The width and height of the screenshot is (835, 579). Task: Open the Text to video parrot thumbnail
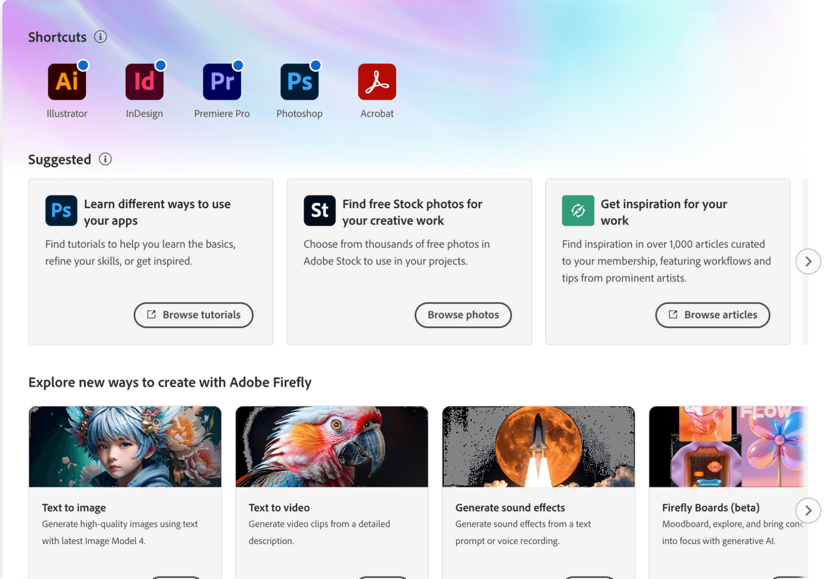pyautogui.click(x=332, y=447)
